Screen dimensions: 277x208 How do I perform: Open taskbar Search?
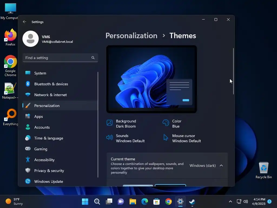[97, 201]
